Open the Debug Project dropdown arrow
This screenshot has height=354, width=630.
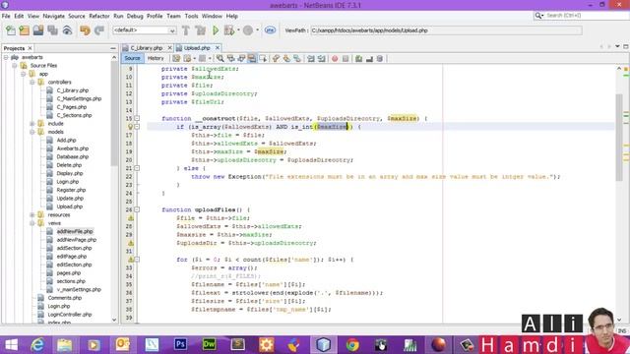[238, 30]
